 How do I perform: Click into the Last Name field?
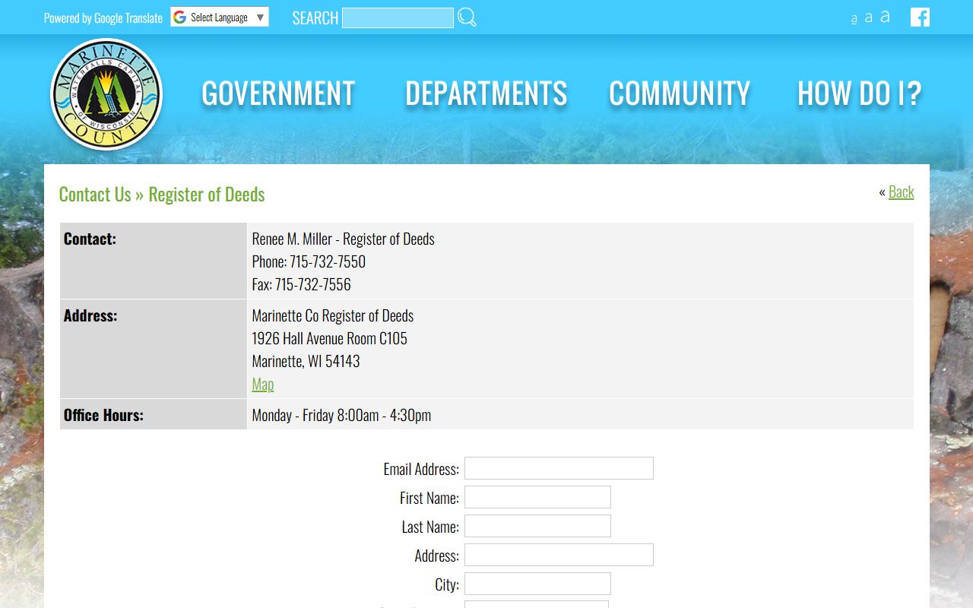(x=537, y=526)
